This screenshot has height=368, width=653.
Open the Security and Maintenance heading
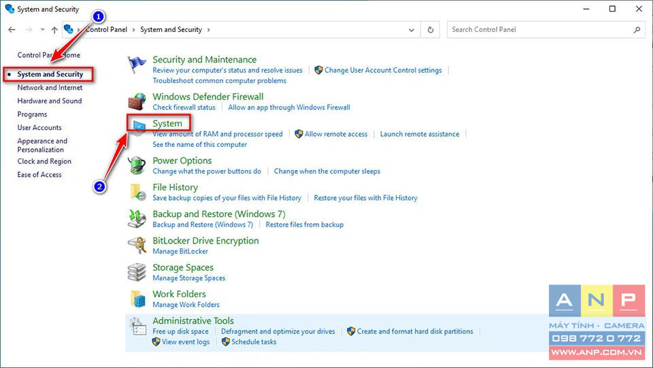[x=205, y=60]
